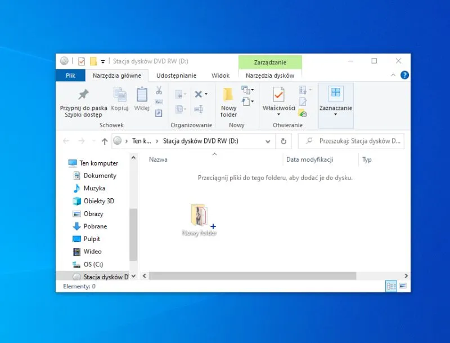
Task: Open the Widok ribbon tab
Action: point(220,75)
